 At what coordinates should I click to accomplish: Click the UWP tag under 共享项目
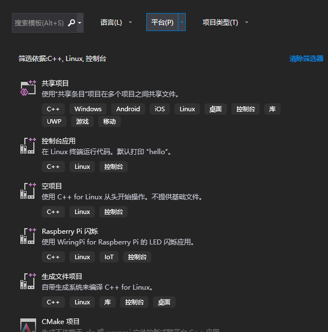tap(54, 121)
